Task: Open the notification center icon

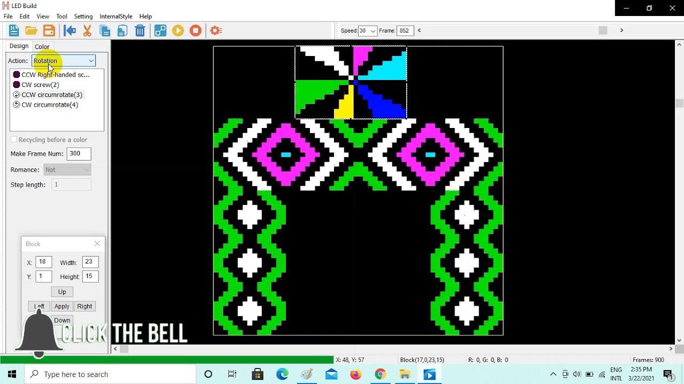Action: click(x=667, y=374)
